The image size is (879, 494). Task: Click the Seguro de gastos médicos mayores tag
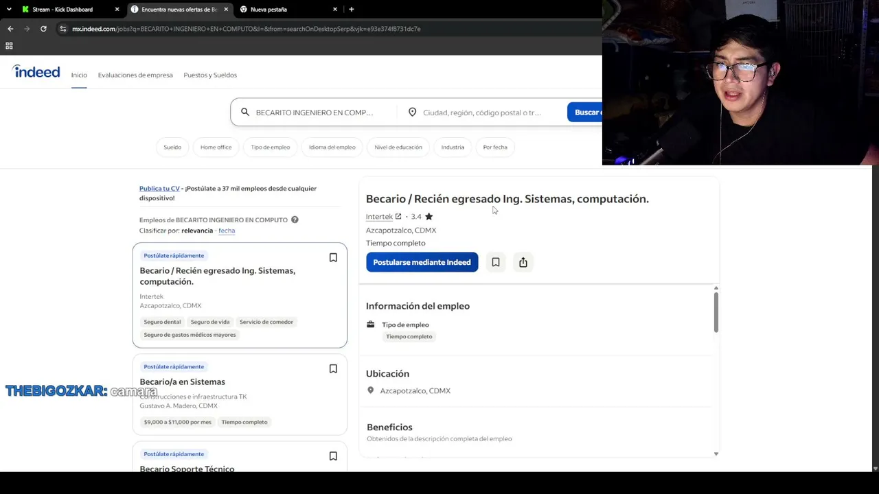[190, 335]
